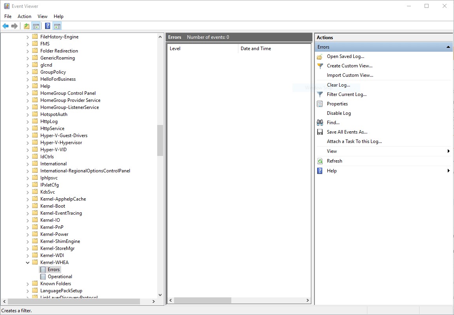Toggle the Show/Hide Action Pane toolbar icon
Viewport: 454px width, 315px height.
click(x=57, y=26)
